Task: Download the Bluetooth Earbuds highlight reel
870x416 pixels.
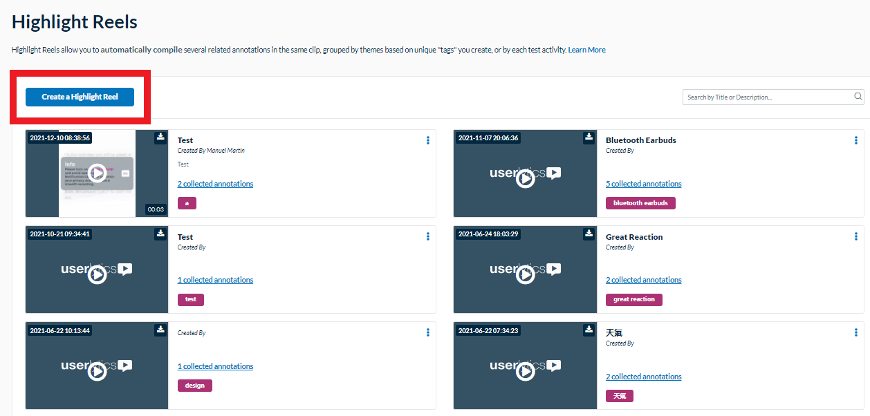Action: (589, 138)
